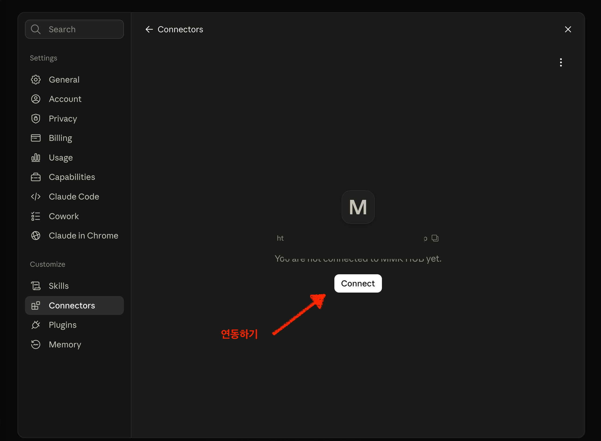Click the Claude Code brackets icon
Viewport: 601px width, 441px height.
[x=36, y=197]
